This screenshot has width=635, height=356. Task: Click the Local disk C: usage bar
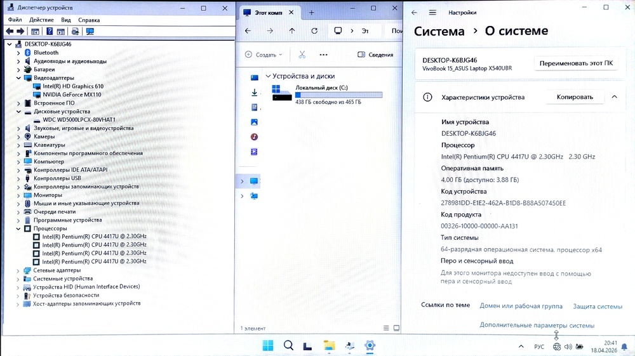(338, 95)
